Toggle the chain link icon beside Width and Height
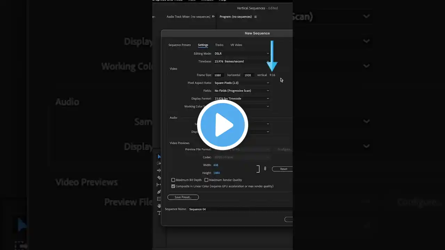Viewport: 445px width, 250px height. [x=265, y=169]
